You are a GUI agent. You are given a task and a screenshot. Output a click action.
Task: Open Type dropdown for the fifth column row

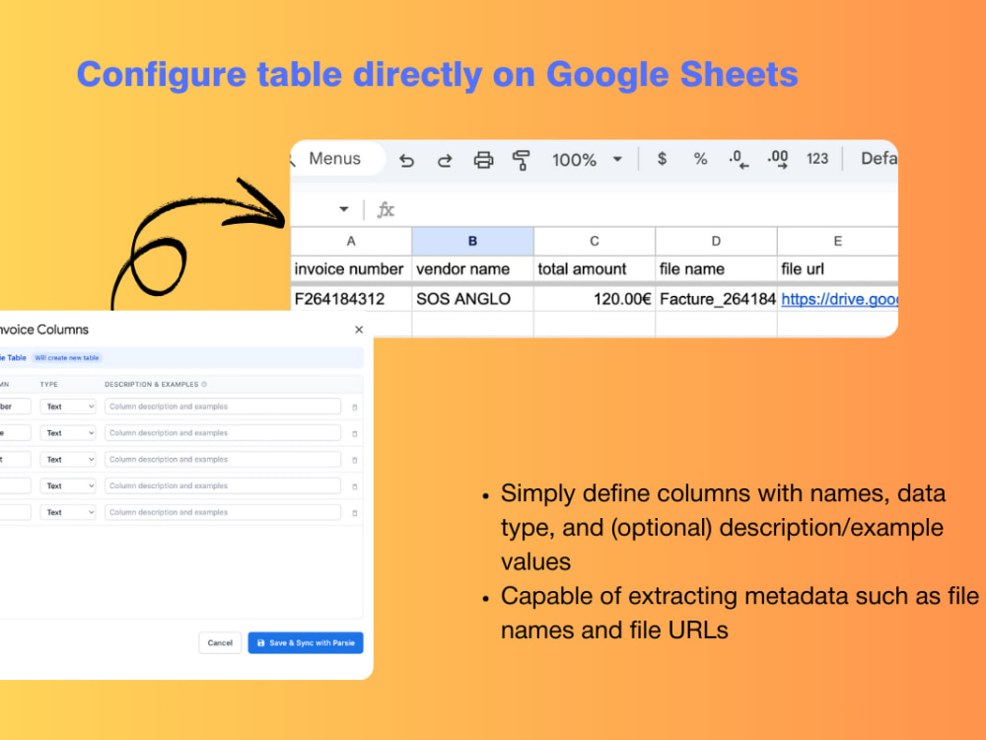point(68,512)
